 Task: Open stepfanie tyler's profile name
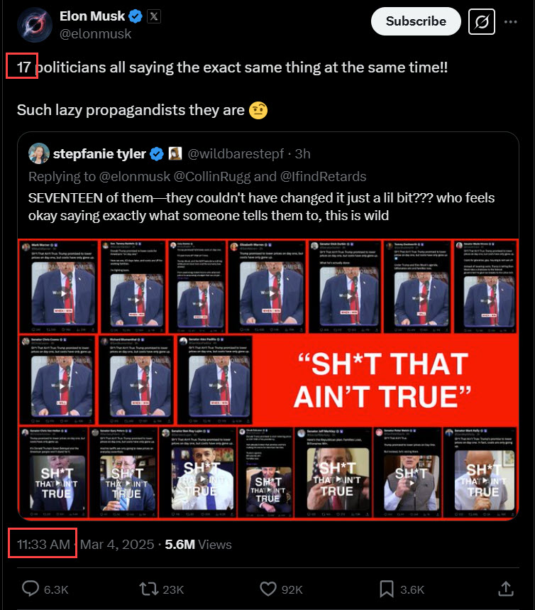(x=99, y=154)
